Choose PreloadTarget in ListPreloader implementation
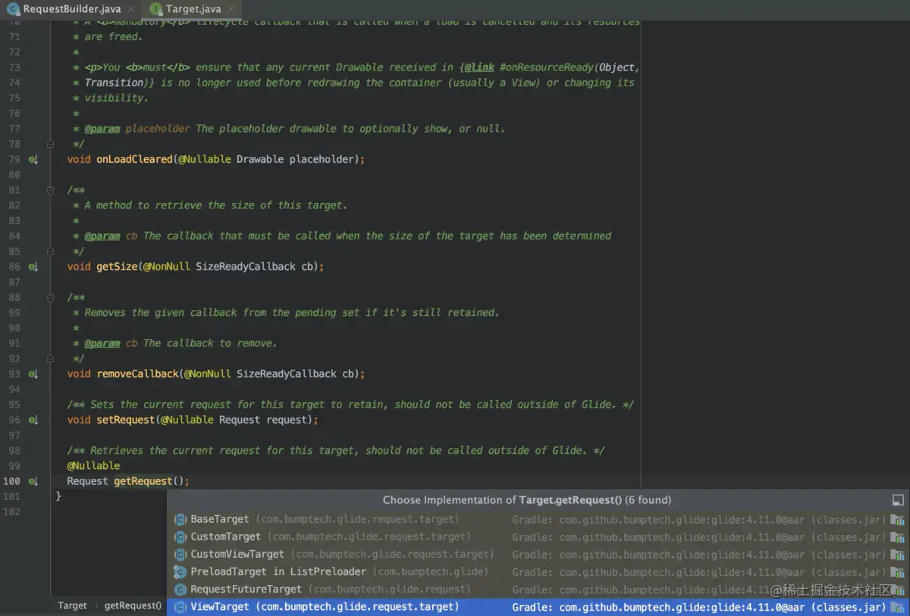The height and width of the screenshot is (616, 910). tap(538, 572)
